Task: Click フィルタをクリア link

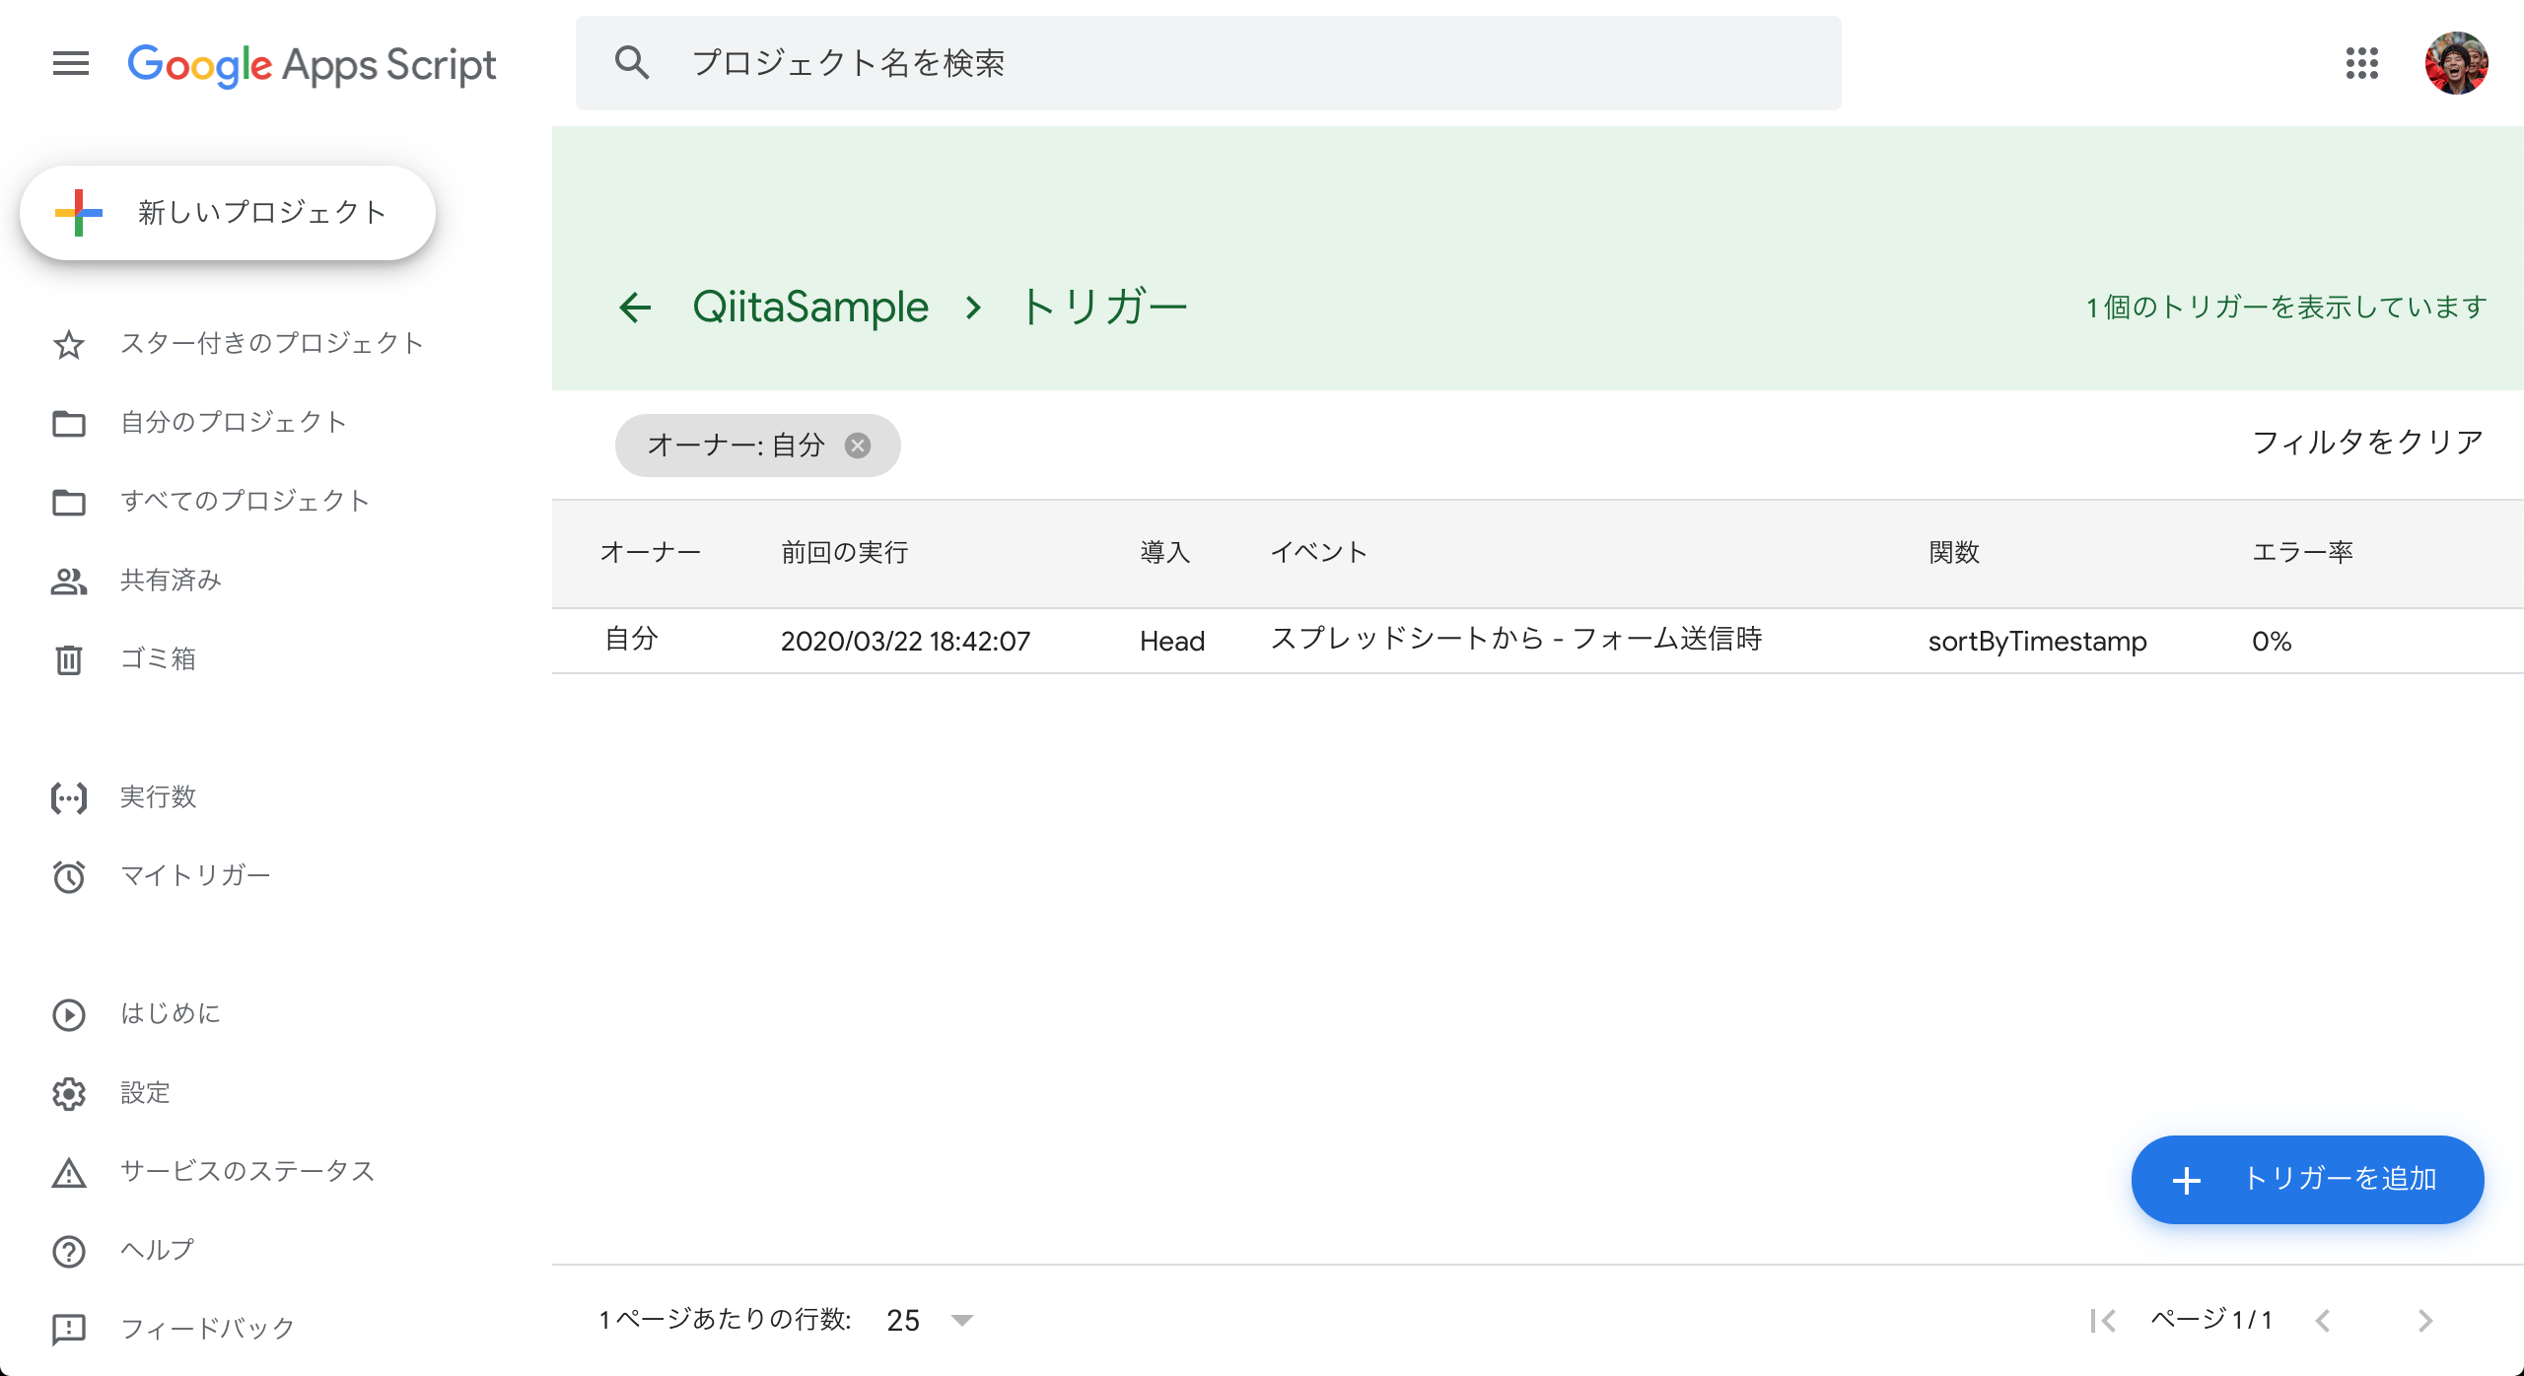Action: 2366,443
